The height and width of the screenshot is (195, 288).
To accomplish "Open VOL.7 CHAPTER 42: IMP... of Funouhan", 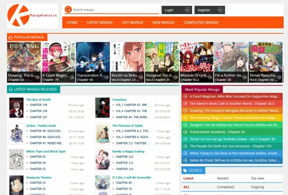I will click(x=132, y=105).
